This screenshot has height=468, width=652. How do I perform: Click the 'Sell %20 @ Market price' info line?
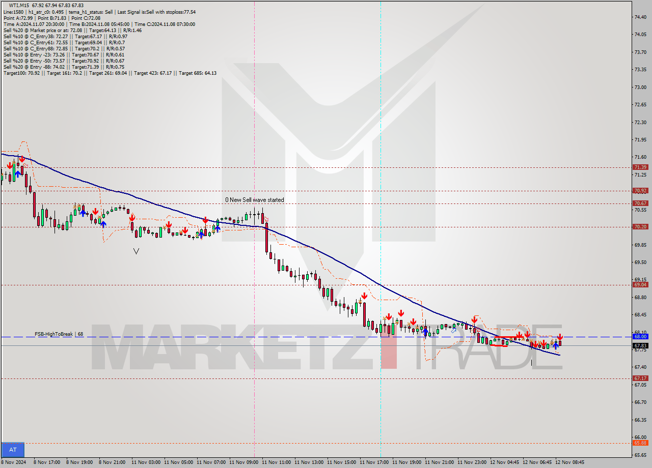72,30
